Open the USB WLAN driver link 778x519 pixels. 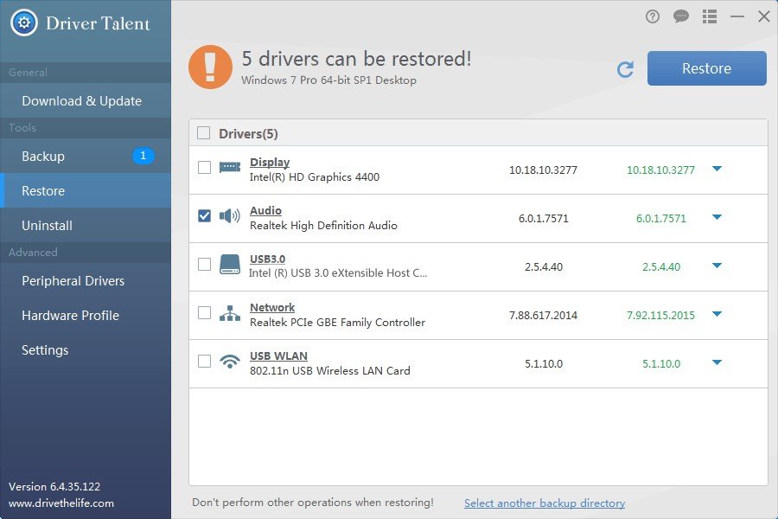(x=278, y=356)
